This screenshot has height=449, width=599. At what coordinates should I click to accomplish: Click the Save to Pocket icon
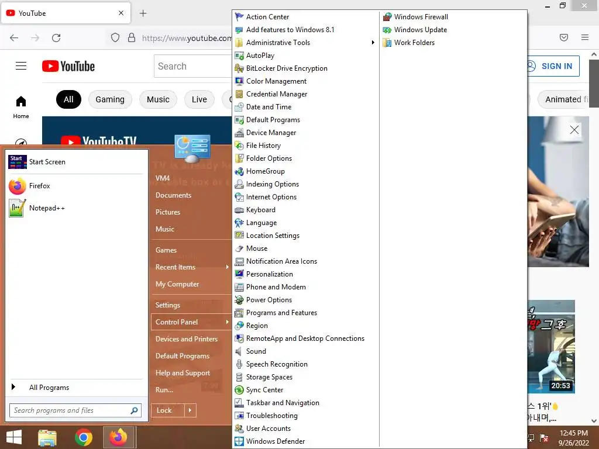point(563,37)
